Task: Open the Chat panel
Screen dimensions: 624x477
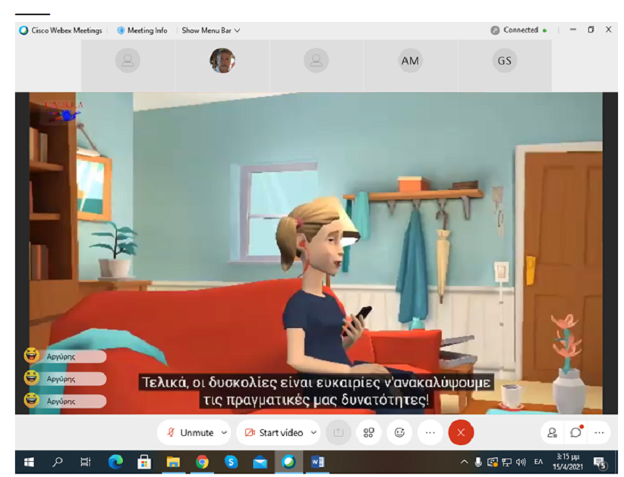Action: (575, 432)
